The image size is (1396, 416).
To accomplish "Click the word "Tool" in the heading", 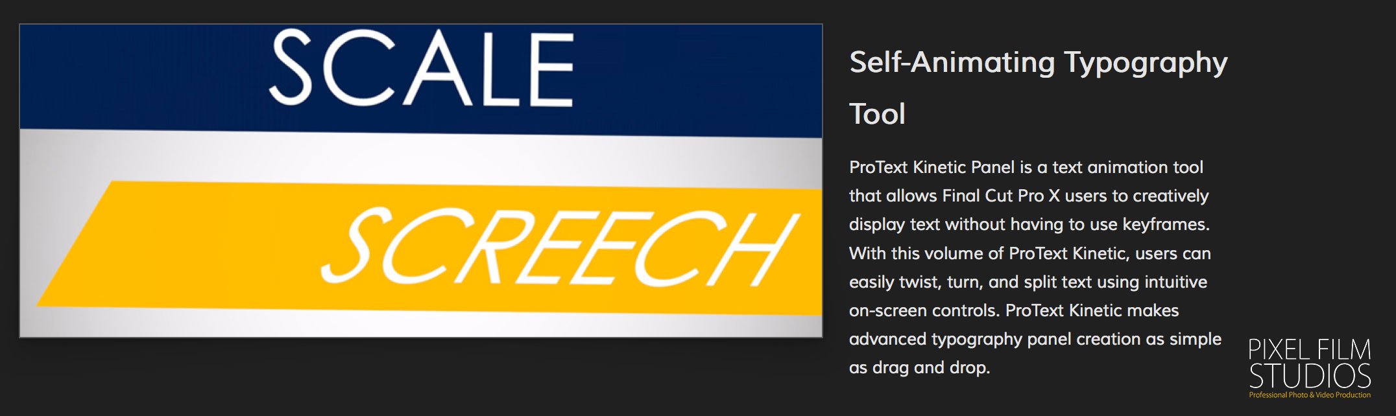I will pyautogui.click(x=877, y=114).
